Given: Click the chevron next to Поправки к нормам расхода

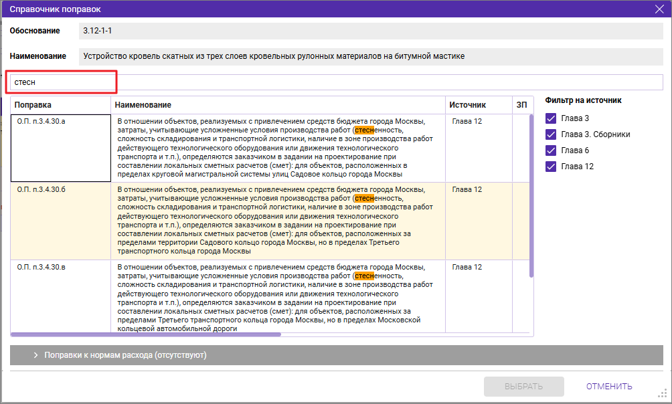Looking at the screenshot, I should pos(35,355).
